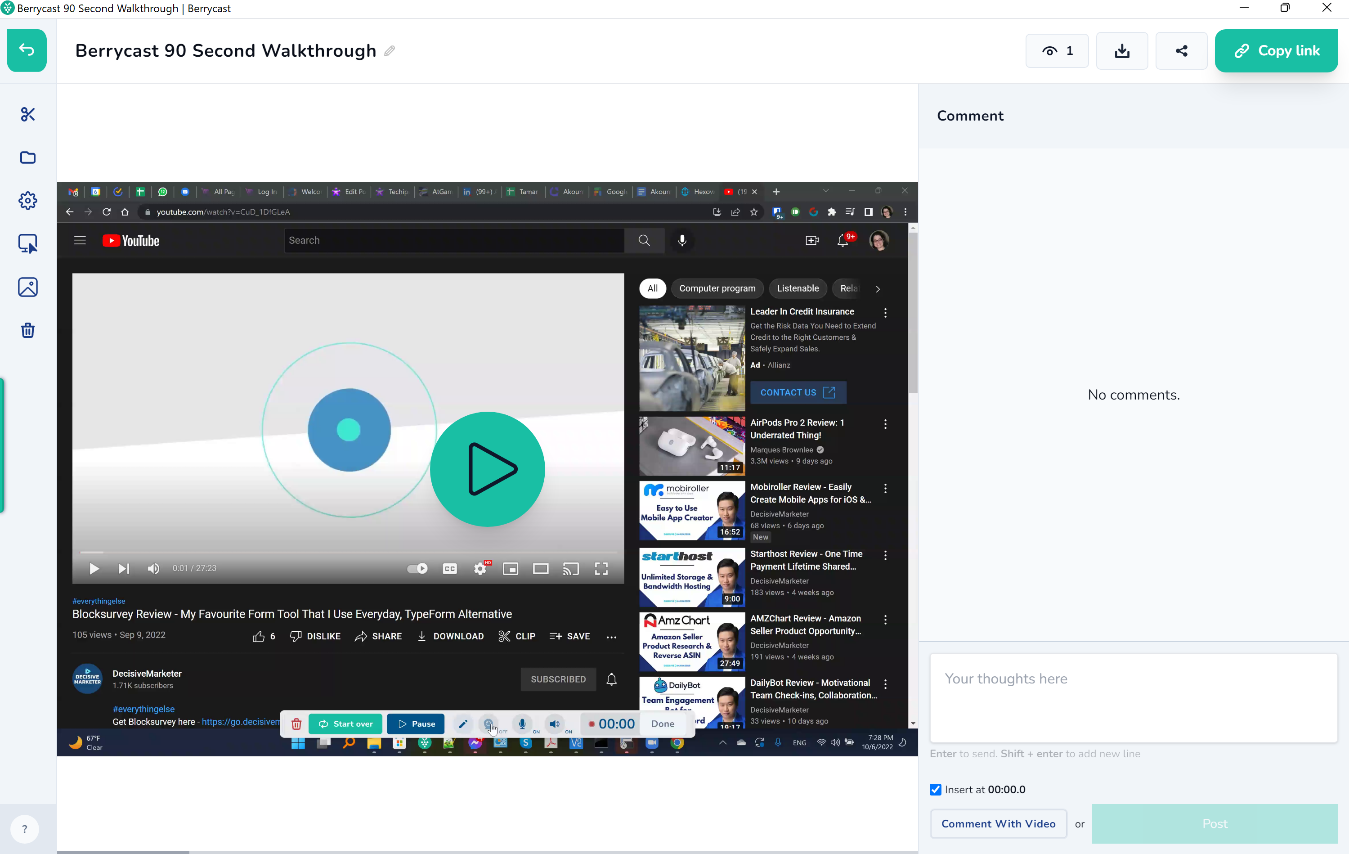
Task: Click the red trash icon in recording toolbar
Action: click(296, 724)
